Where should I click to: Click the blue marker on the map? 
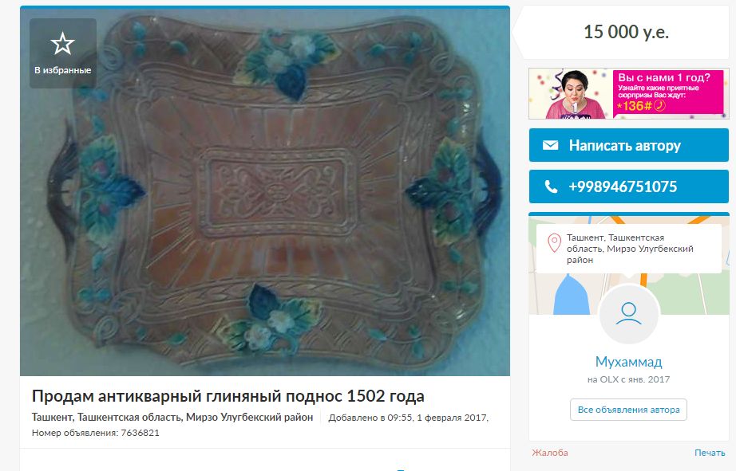pos(572,295)
